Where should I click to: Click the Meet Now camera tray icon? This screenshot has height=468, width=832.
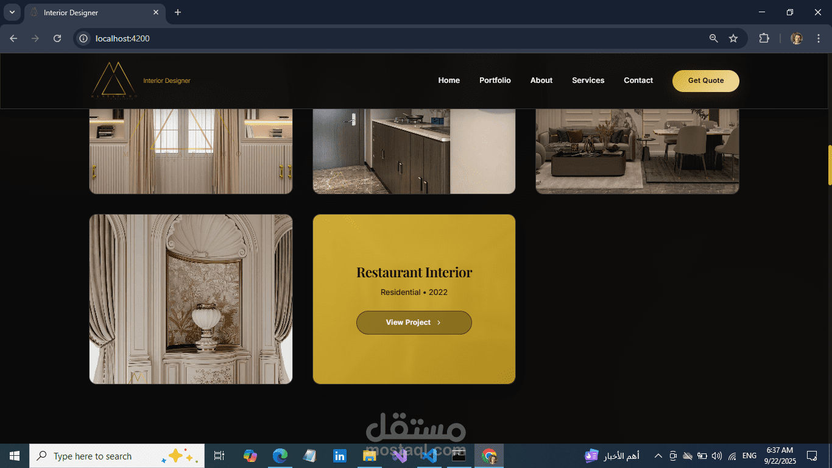[x=673, y=456]
